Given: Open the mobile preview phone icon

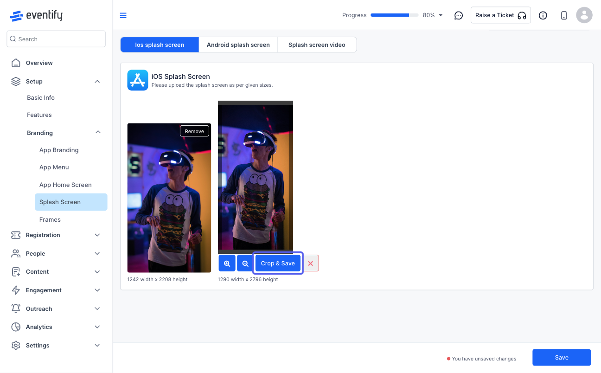Looking at the screenshot, I should [x=564, y=15].
